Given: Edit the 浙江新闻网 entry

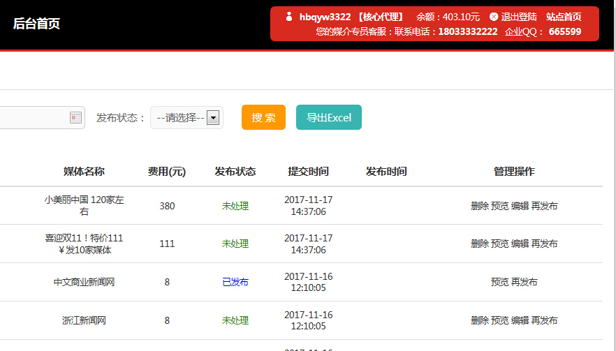Looking at the screenshot, I should coord(520,320).
